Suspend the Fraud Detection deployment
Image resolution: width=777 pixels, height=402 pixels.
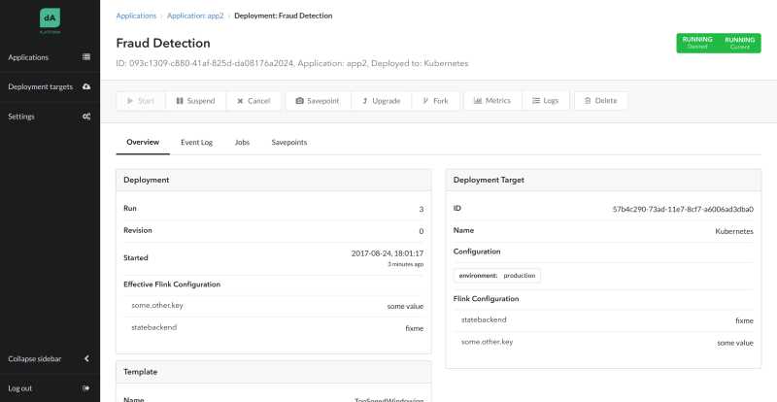click(x=195, y=101)
